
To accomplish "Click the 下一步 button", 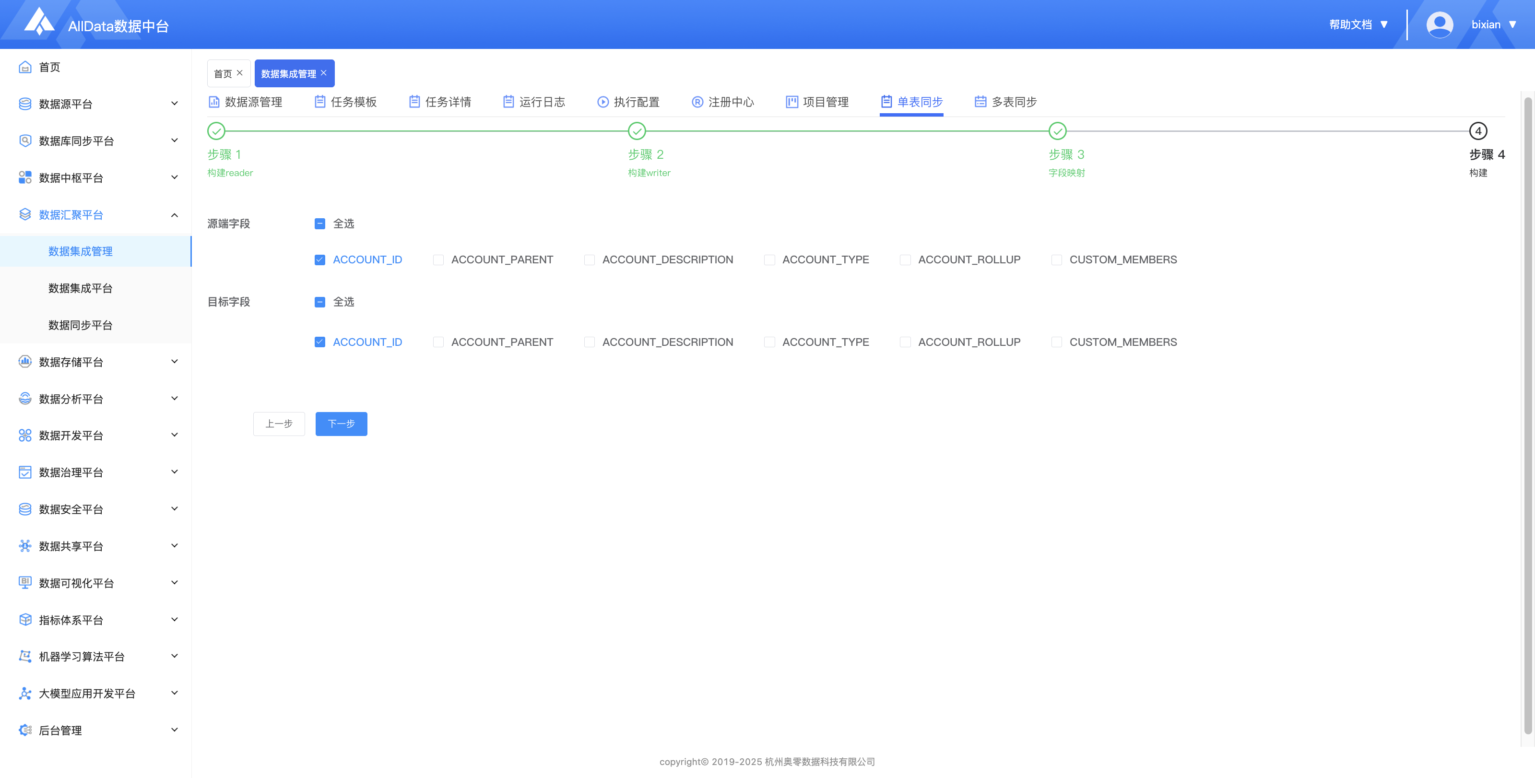I will (x=341, y=424).
